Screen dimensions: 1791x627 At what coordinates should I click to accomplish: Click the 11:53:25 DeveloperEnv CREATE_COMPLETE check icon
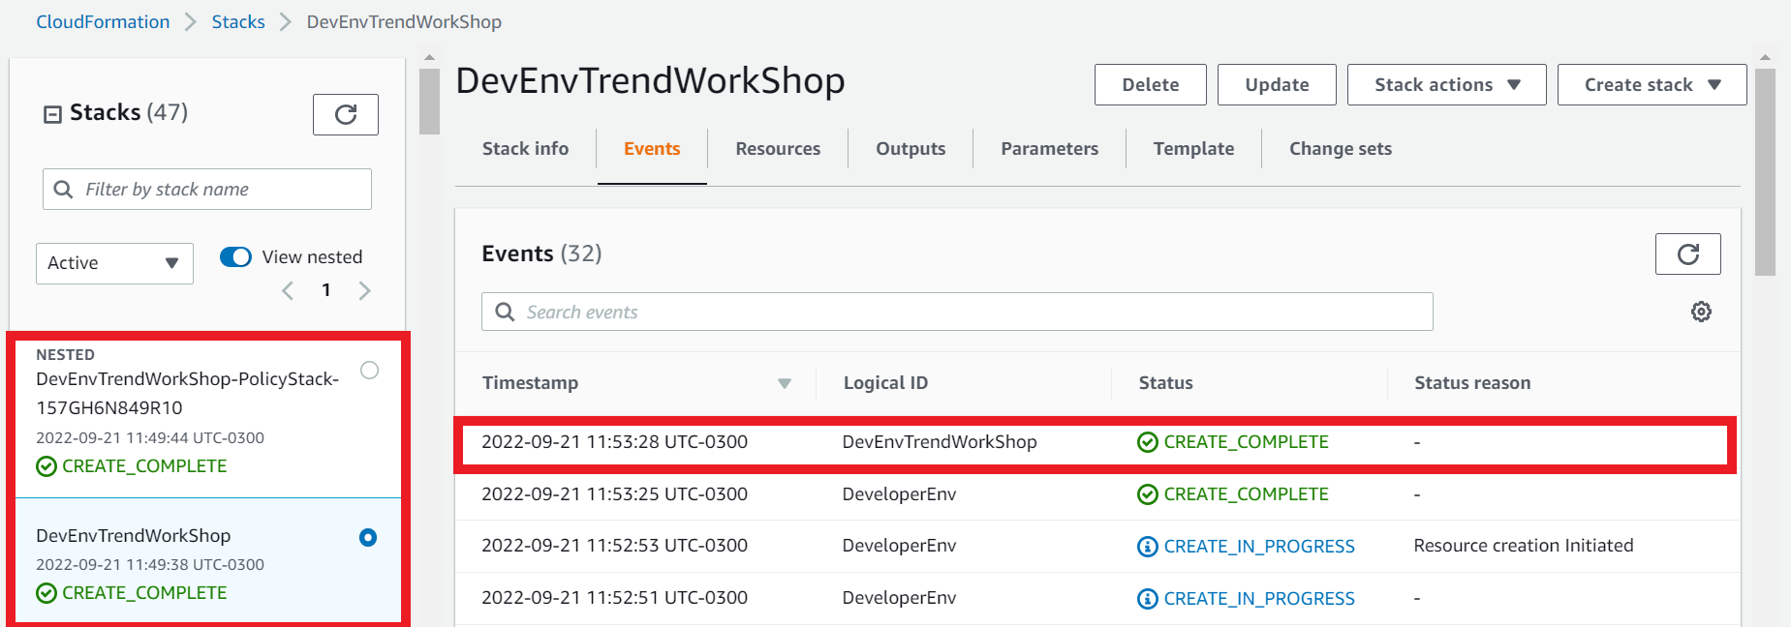[x=1147, y=494]
